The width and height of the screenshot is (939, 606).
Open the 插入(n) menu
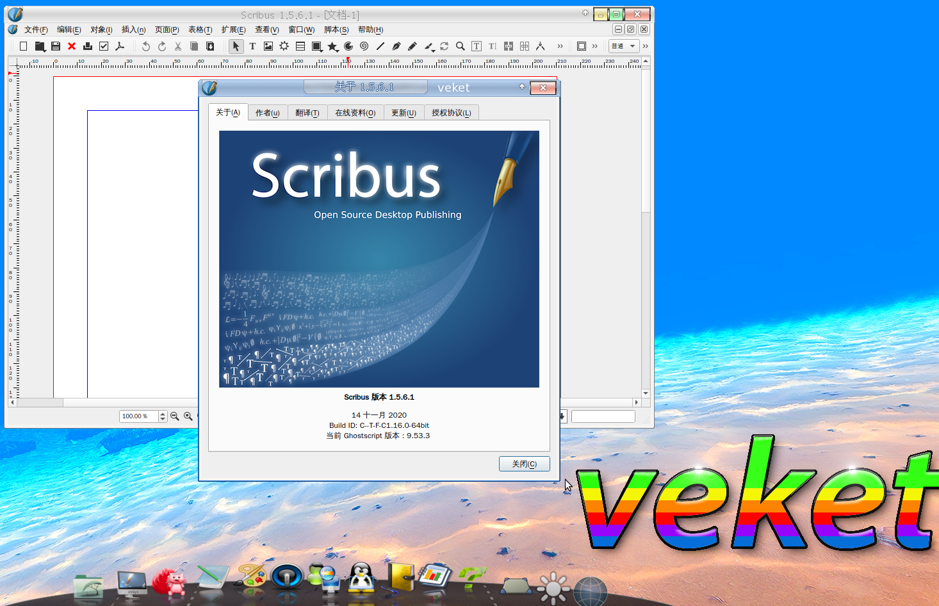point(134,29)
